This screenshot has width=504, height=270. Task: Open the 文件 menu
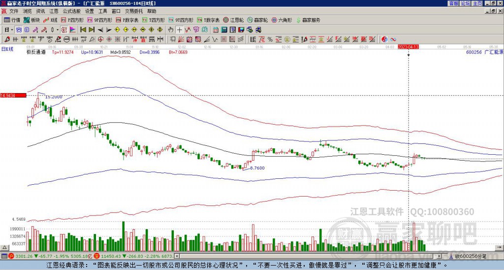pyautogui.click(x=14, y=11)
